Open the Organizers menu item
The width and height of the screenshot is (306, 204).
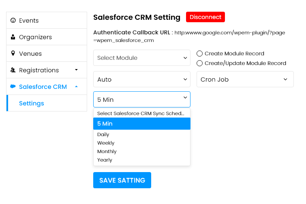point(47,37)
